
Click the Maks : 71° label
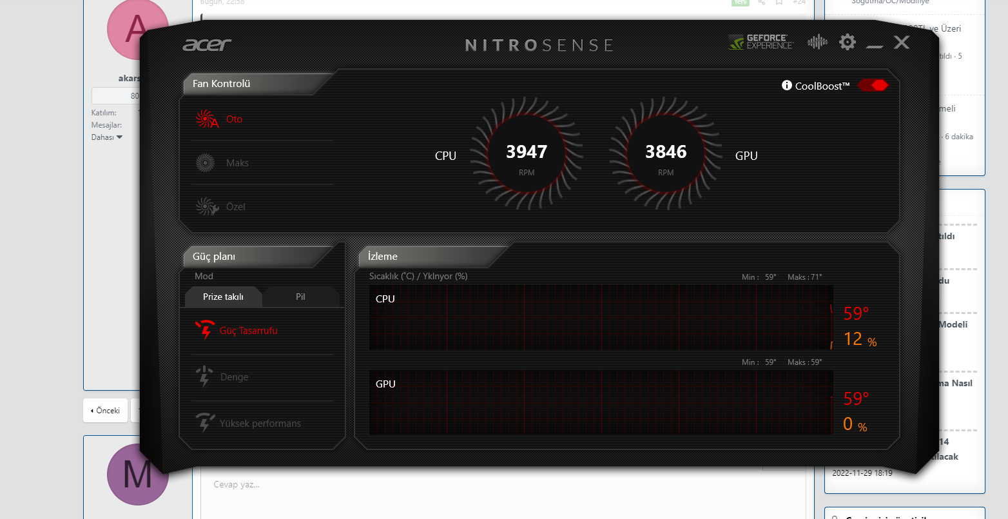coord(804,277)
